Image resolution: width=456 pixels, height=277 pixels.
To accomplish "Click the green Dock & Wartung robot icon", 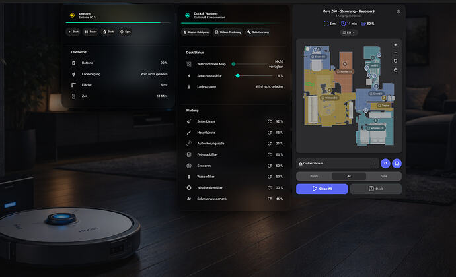I will point(188,15).
